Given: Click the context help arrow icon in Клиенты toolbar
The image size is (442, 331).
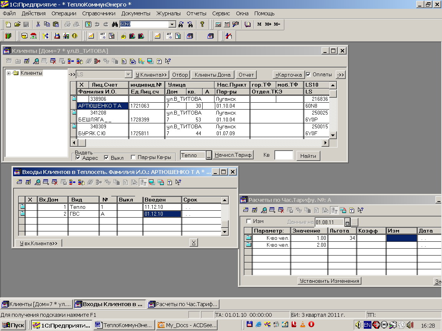Looking at the screenshot, I should [168, 61].
